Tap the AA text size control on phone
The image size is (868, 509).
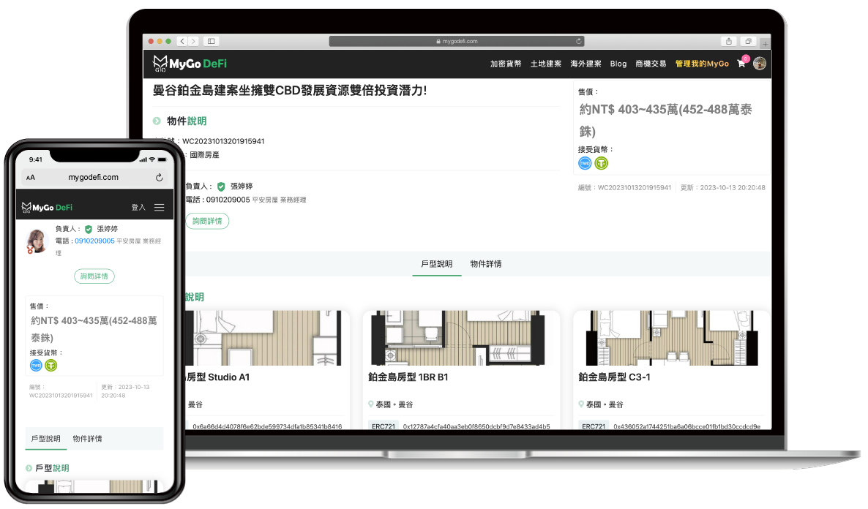point(31,178)
